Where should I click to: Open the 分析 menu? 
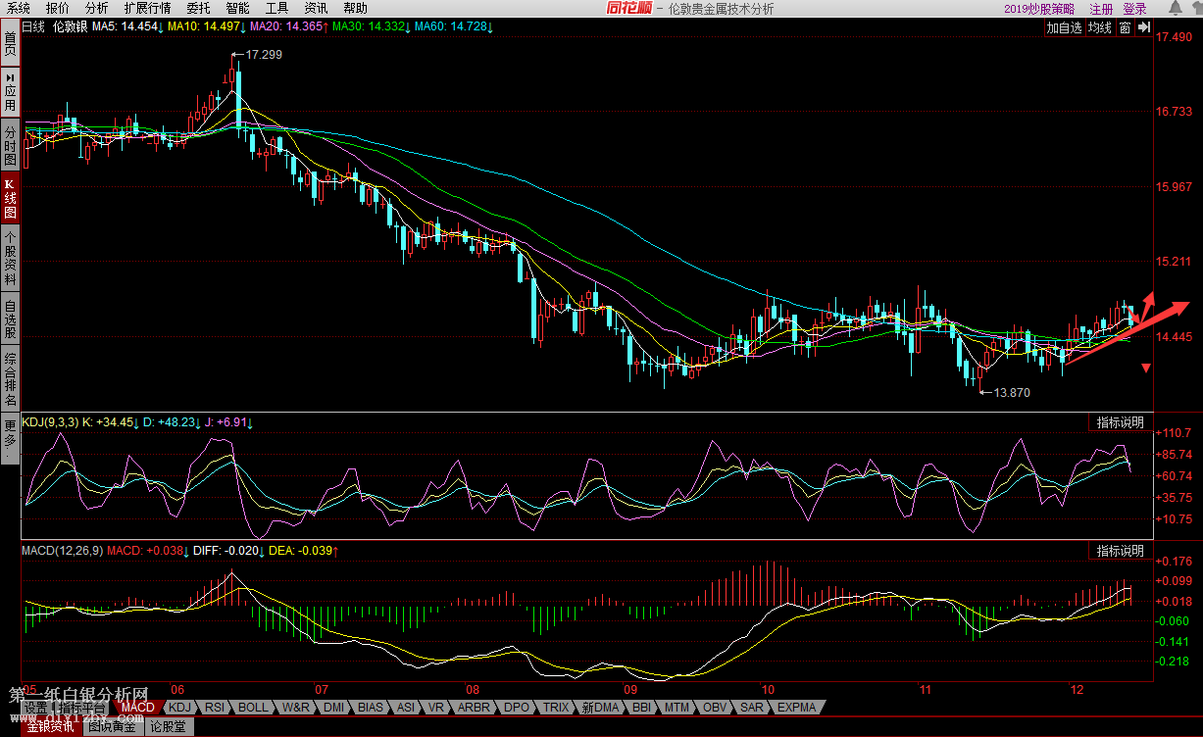click(96, 8)
